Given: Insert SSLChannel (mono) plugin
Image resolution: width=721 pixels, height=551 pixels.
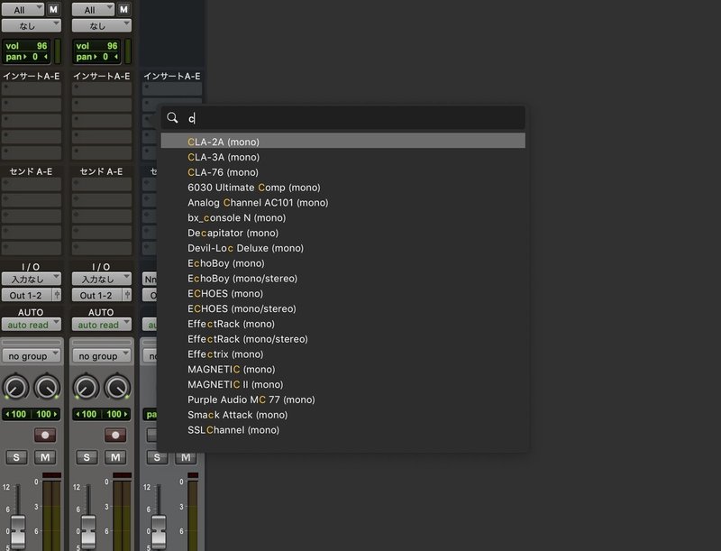Looking at the screenshot, I should 343,430.
